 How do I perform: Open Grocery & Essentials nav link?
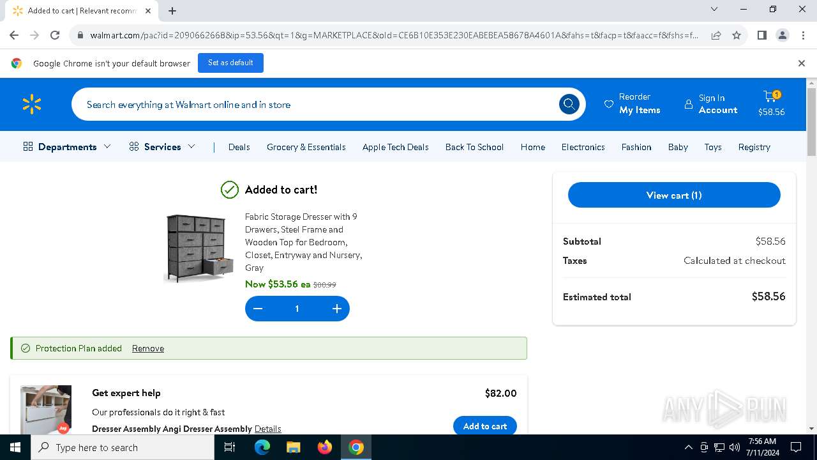pos(306,147)
